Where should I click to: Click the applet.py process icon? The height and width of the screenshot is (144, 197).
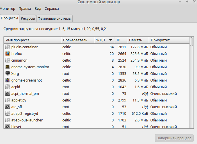[x=8, y=100]
